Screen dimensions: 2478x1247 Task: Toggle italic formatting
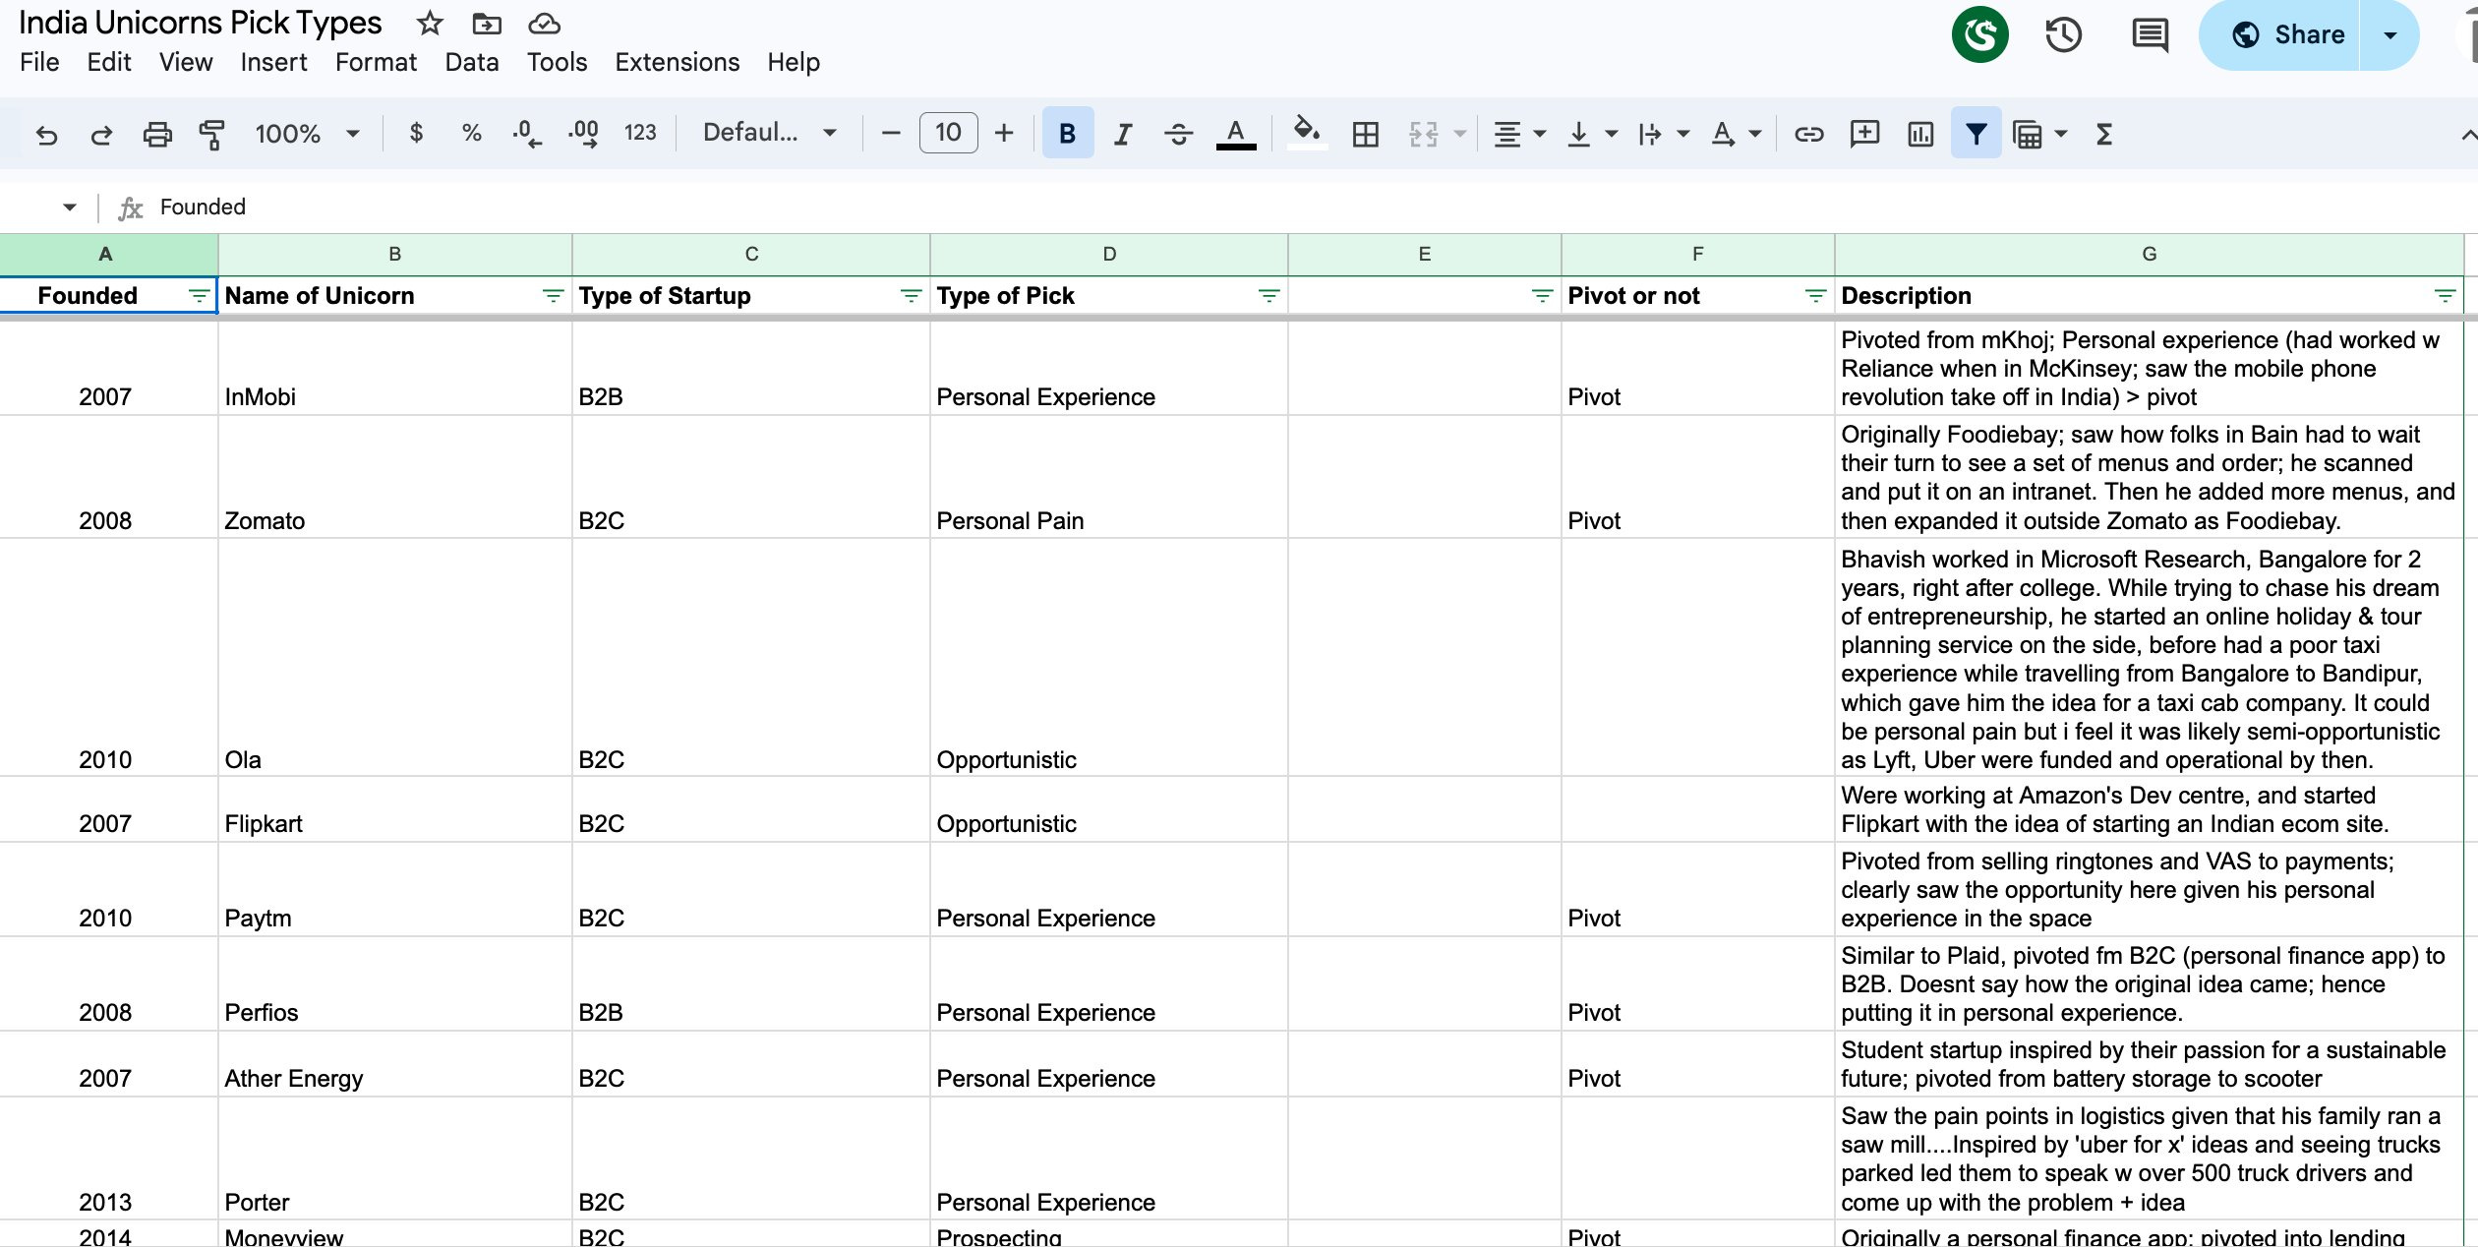point(1123,134)
